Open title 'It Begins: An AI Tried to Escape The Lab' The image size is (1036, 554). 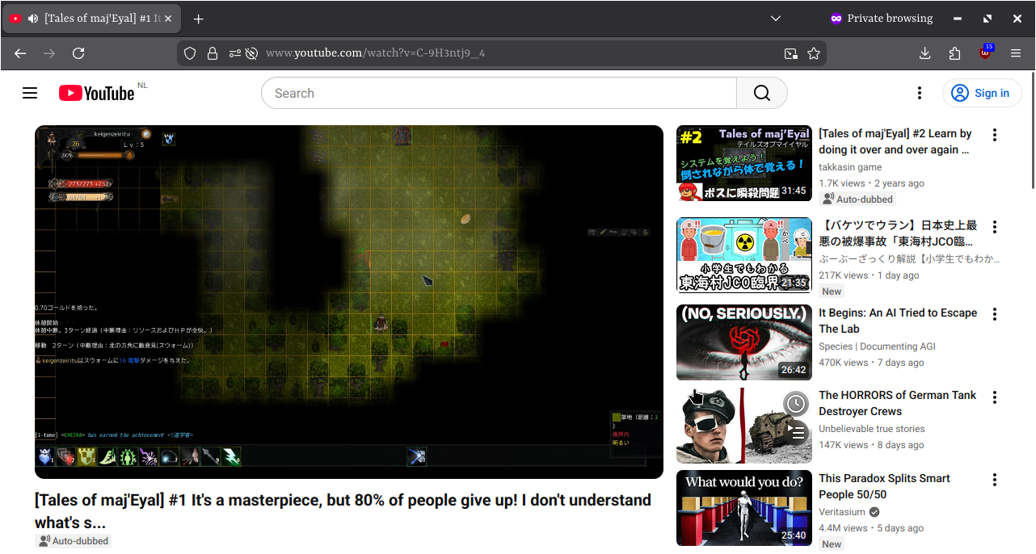click(898, 321)
